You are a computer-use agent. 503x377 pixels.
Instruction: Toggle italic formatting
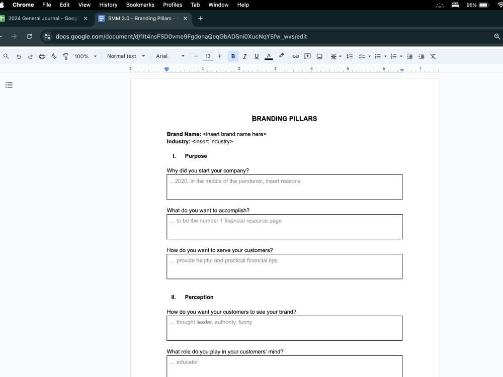point(245,56)
